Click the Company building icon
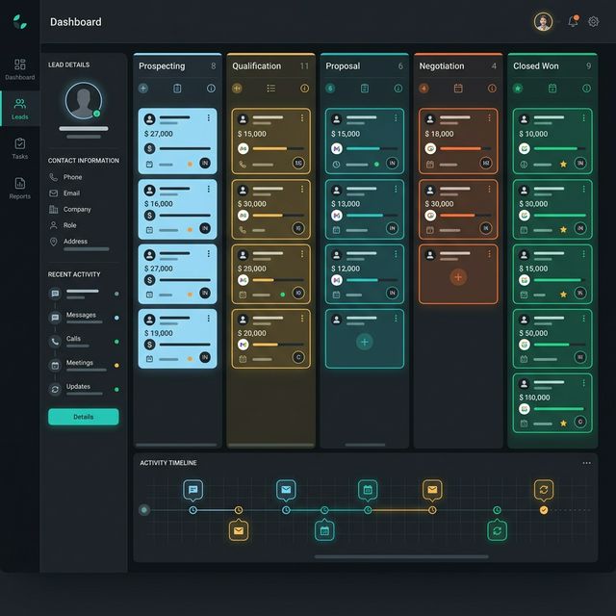 pyautogui.click(x=54, y=210)
